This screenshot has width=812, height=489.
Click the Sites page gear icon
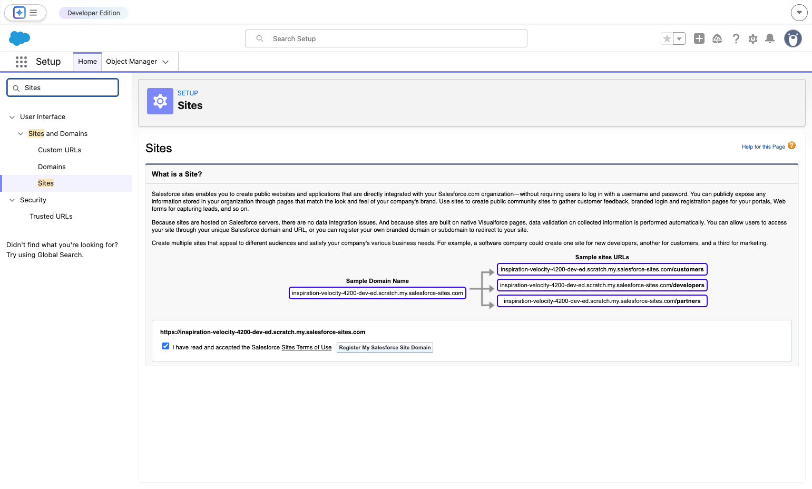click(160, 101)
